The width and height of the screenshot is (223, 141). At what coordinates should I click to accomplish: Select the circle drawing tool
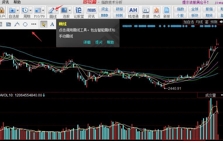[x=25, y=24]
